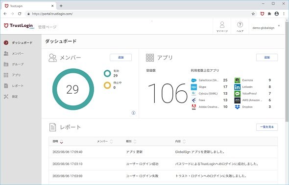Click 一覧を見る button for reports

(267, 127)
